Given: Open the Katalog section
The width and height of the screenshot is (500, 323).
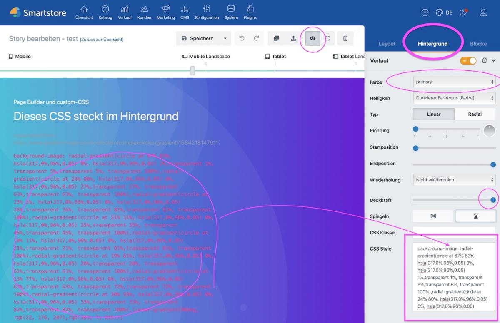Looking at the screenshot, I should point(105,12).
